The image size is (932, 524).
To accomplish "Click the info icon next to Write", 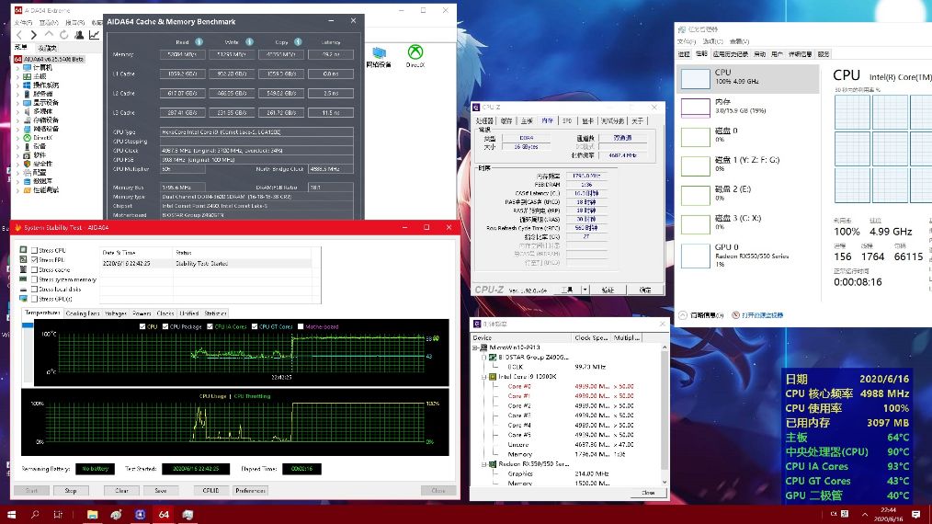I will (x=250, y=41).
